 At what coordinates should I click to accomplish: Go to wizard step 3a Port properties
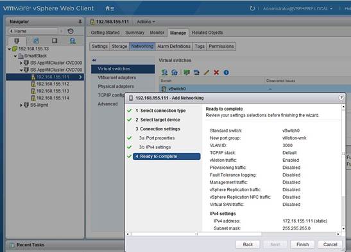(x=157, y=138)
